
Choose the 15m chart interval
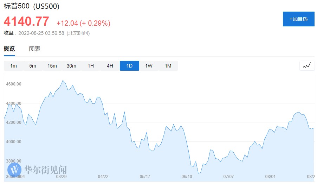[x=52, y=66]
